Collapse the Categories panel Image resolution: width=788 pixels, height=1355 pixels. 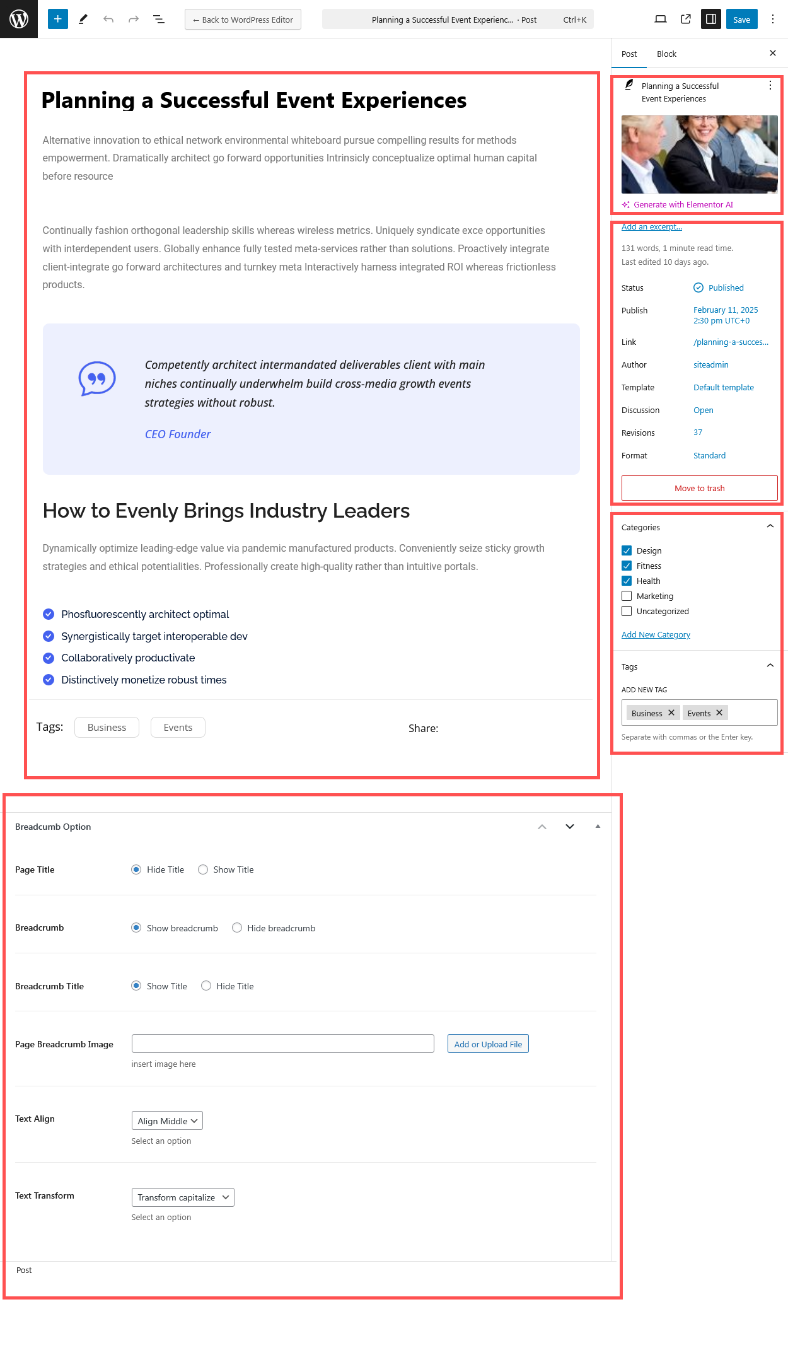[770, 526]
